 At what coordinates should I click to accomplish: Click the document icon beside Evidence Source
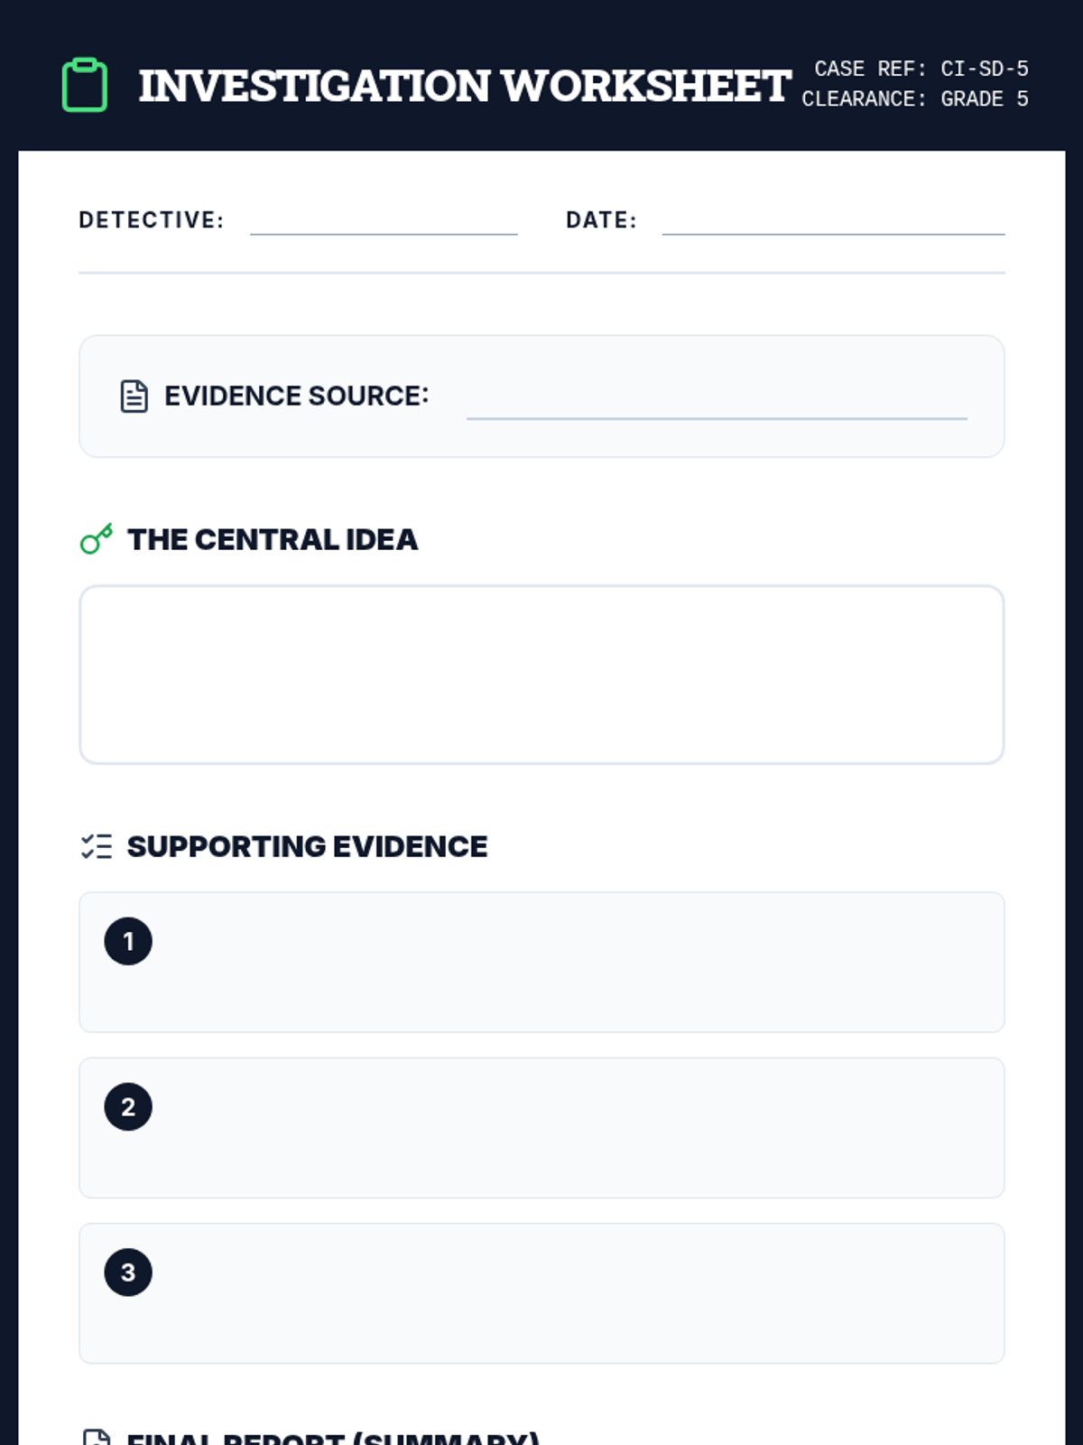tap(134, 396)
